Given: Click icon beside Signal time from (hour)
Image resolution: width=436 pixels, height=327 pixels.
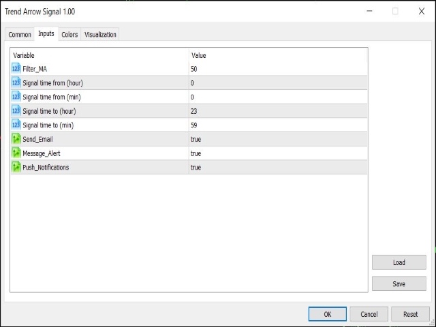Looking at the screenshot, I should point(16,82).
